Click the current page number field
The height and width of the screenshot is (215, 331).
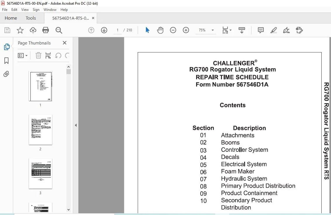[117, 30]
